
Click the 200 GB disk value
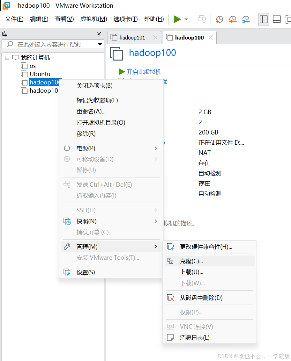coord(208,132)
